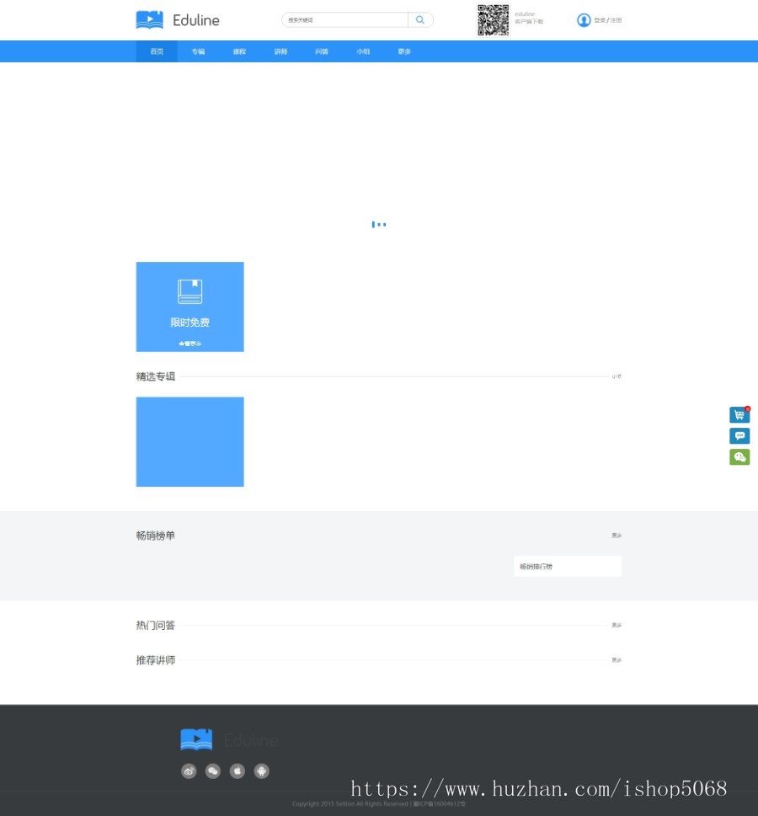This screenshot has height=816, width=758.
Task: Click the search keyword input field
Action: tap(344, 19)
